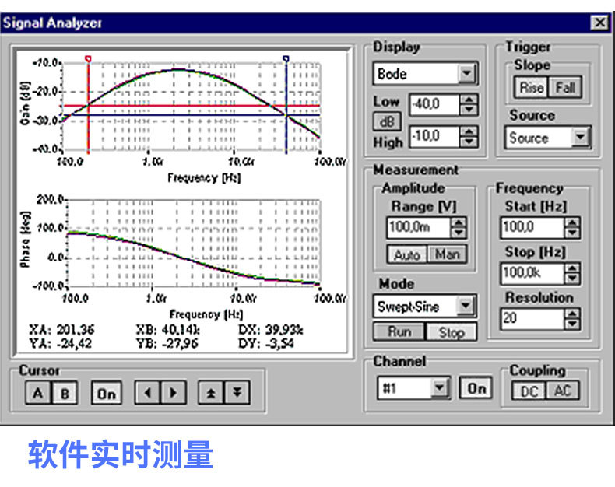Halt the measurement with Stop
The image size is (615, 487).
coord(452,331)
